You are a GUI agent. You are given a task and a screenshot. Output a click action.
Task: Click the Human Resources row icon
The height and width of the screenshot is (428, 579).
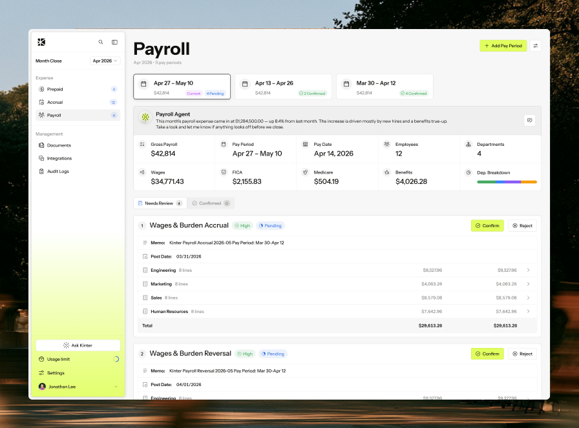[145, 311]
